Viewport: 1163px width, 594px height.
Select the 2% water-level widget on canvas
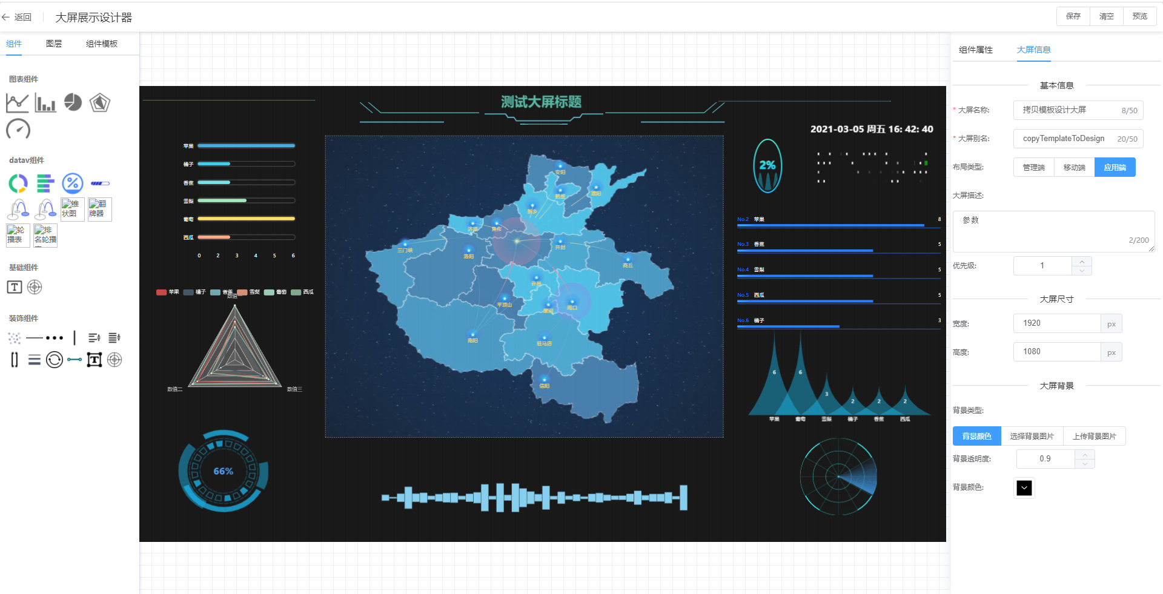(767, 165)
